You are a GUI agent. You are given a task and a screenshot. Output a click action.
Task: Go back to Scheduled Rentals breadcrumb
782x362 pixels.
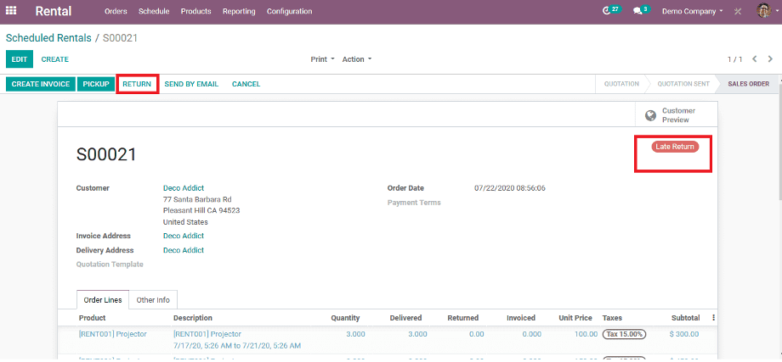(49, 38)
